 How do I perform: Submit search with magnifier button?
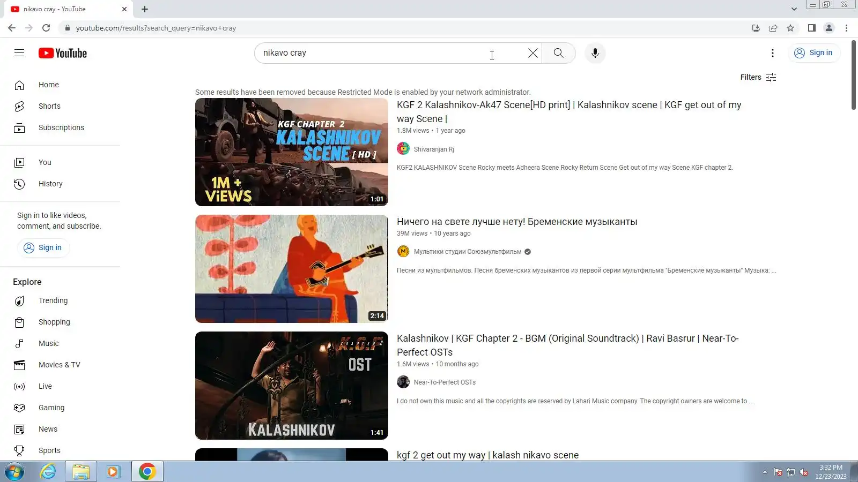(x=558, y=53)
